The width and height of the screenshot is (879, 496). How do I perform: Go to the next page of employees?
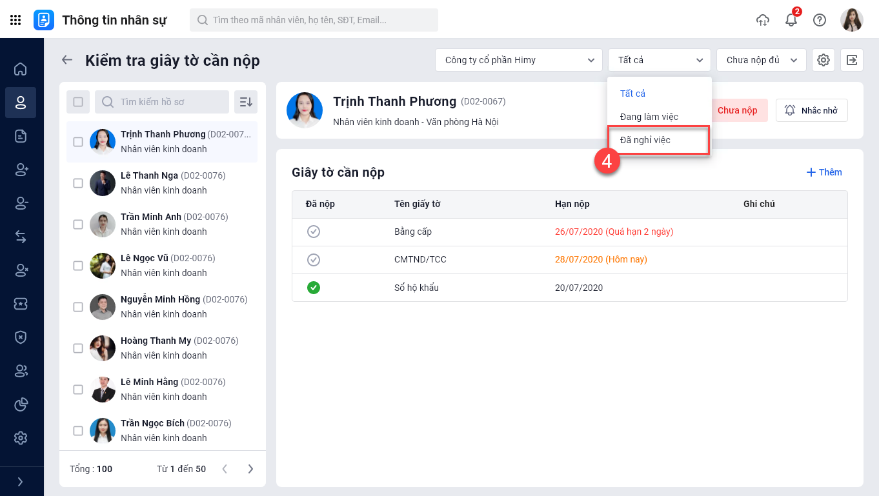pos(250,469)
